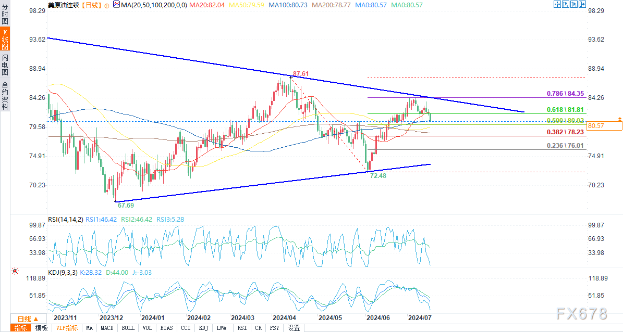This screenshot has height=332, width=623.
Task: Click the K:28.32 readout
Action: point(91,273)
